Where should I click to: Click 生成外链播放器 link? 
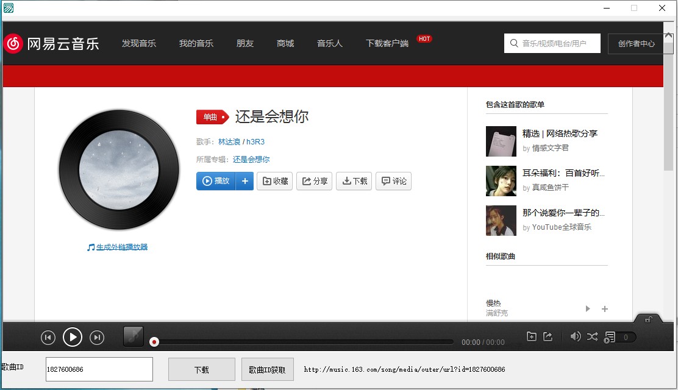pyautogui.click(x=121, y=247)
